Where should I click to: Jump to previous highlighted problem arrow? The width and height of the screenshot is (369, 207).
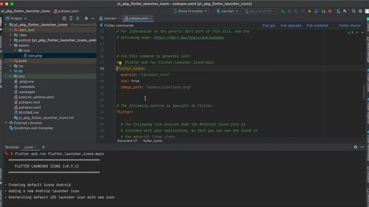point(357,32)
